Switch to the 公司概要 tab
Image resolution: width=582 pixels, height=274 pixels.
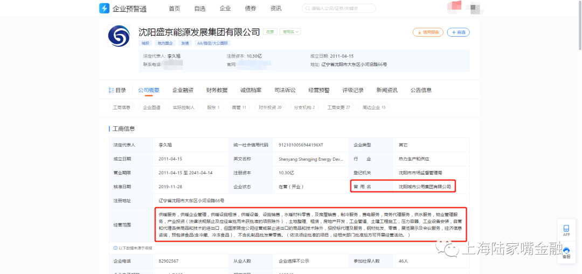[x=149, y=90]
